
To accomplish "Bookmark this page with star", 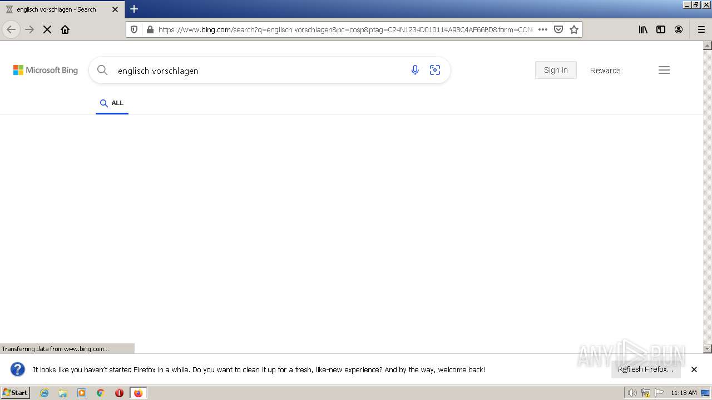I will point(574,29).
